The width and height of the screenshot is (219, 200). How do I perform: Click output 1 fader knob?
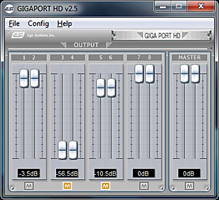[x=24, y=79]
